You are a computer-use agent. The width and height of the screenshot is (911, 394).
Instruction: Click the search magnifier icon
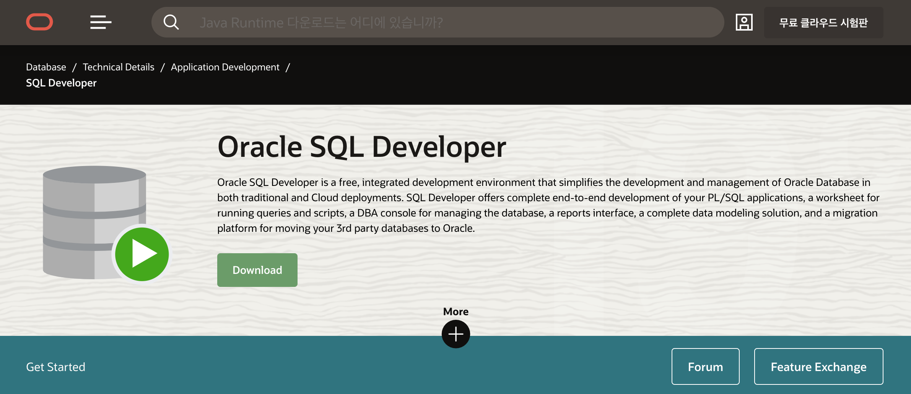tap(171, 22)
